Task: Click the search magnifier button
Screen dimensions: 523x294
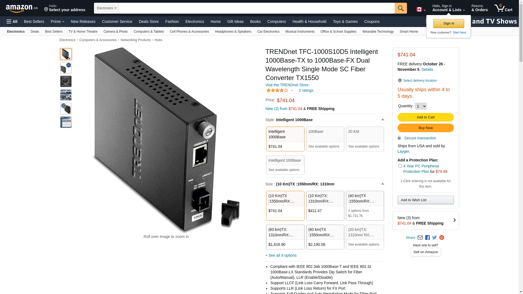Action: (401, 8)
